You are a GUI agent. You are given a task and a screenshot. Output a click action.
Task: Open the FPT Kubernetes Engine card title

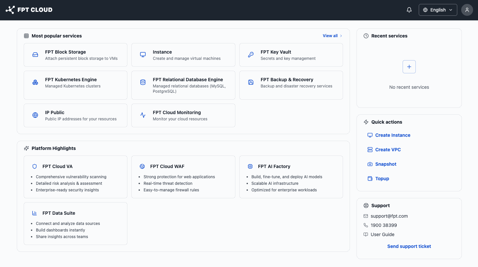pos(71,80)
